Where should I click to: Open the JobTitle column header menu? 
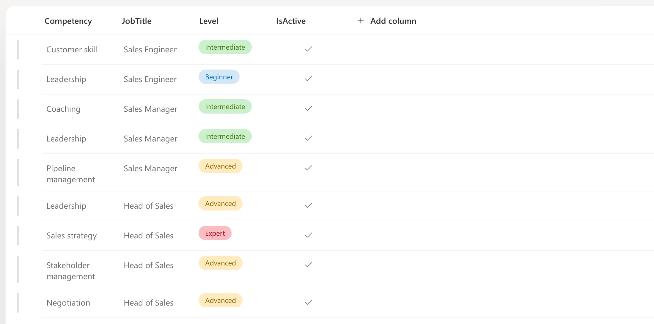coord(136,21)
